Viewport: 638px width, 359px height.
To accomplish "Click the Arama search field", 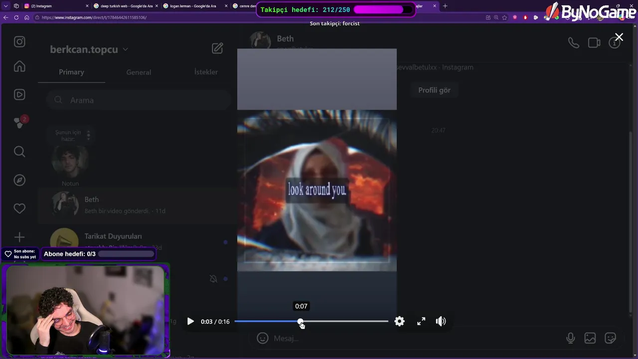I will (139, 100).
